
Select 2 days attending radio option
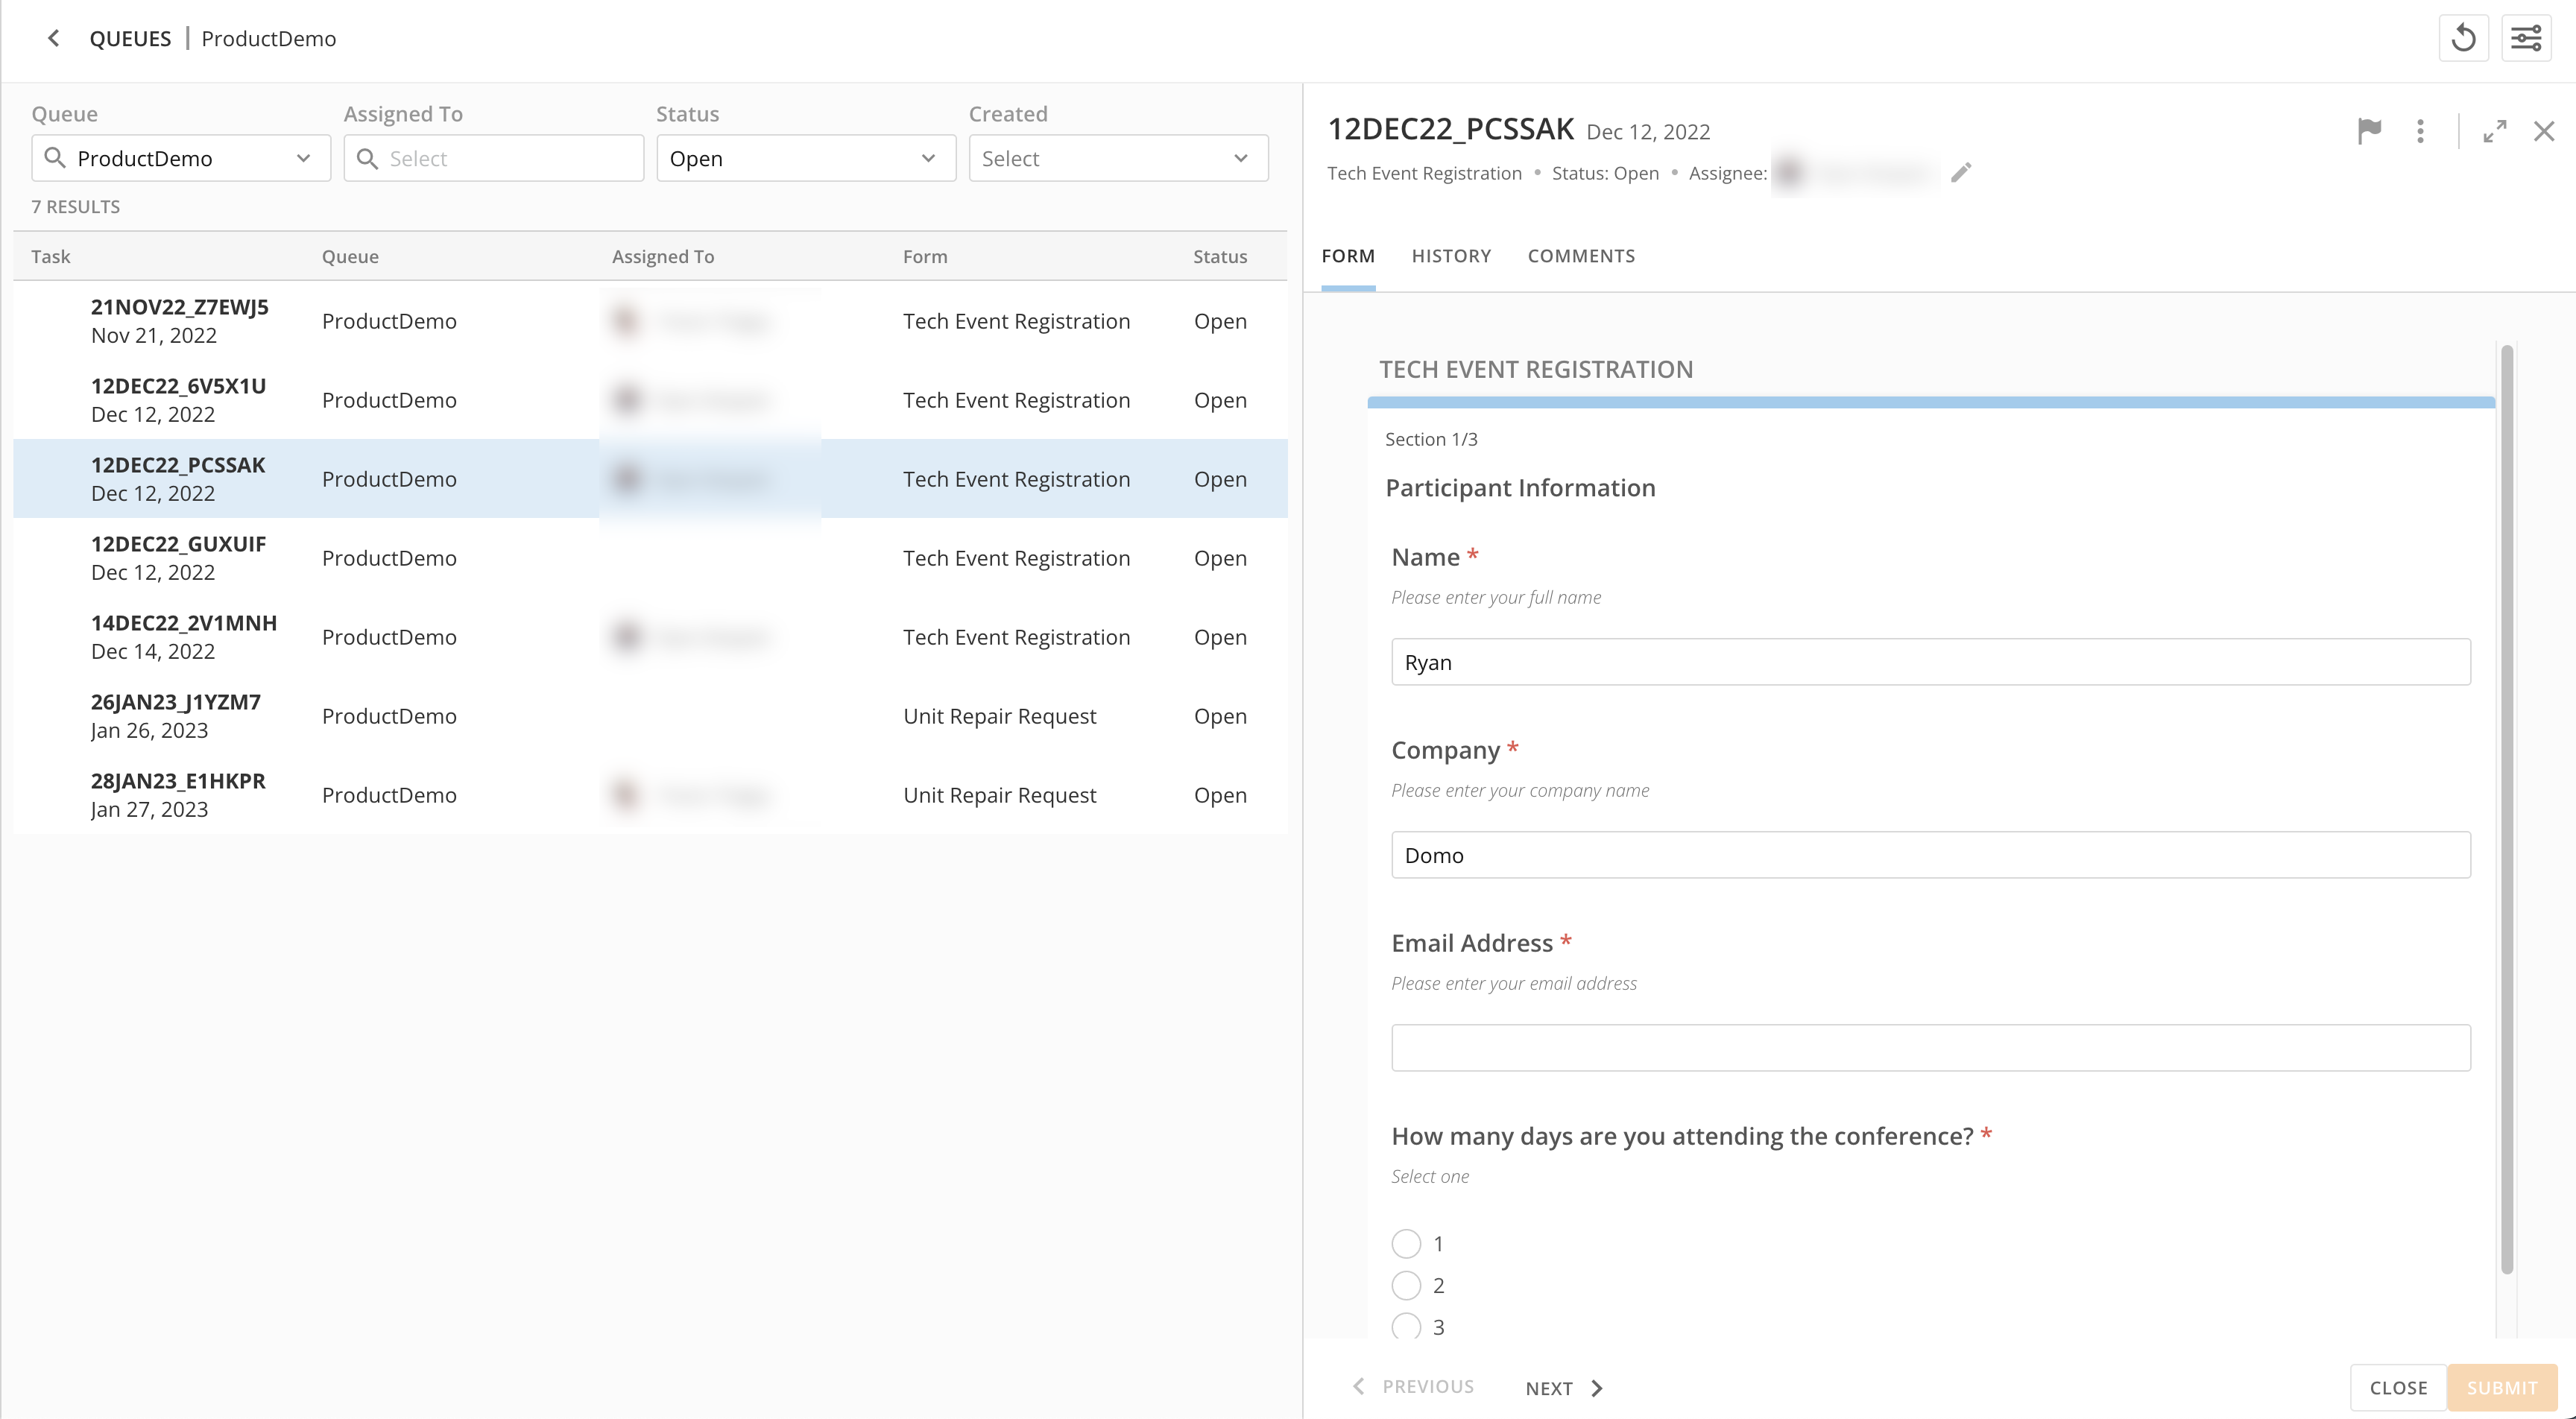(1406, 1285)
